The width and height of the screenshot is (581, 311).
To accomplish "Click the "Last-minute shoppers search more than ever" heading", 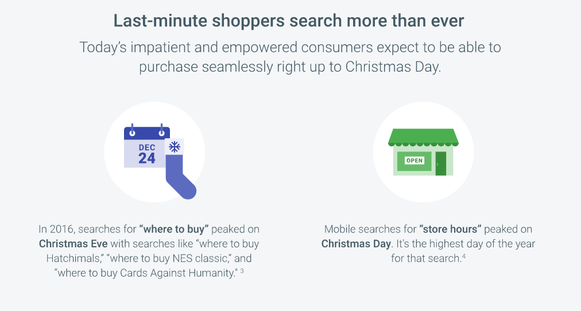I will [x=289, y=21].
